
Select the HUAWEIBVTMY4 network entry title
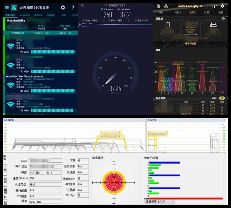(25, 76)
